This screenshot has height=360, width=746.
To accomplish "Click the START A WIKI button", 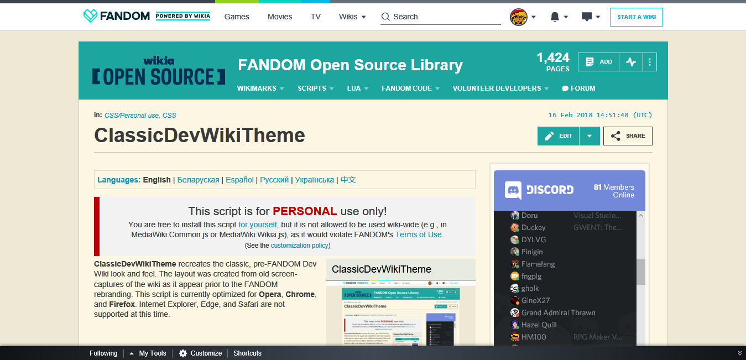I will coord(636,17).
